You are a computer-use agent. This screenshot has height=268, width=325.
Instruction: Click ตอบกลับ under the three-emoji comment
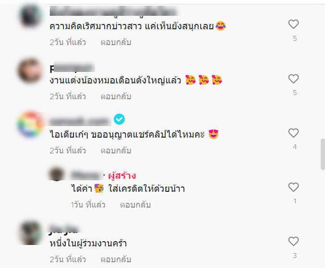click(116, 96)
